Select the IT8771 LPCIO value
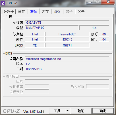Screen dimensions: 116x115 pos(67,45)
